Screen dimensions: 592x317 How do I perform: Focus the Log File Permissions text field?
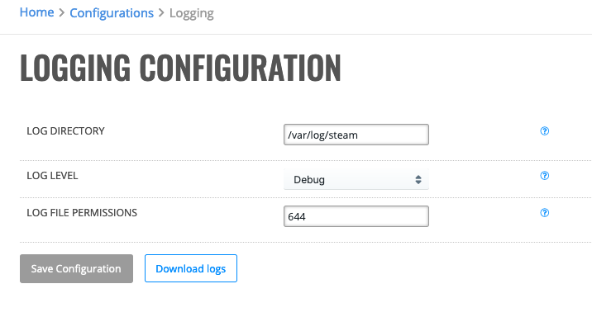(356, 216)
